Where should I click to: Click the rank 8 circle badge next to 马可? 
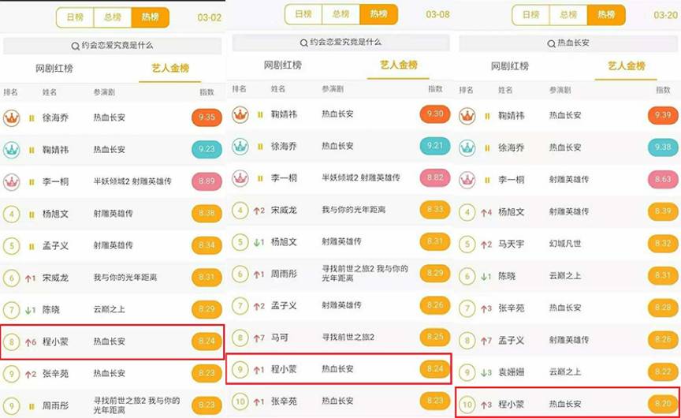pos(240,338)
